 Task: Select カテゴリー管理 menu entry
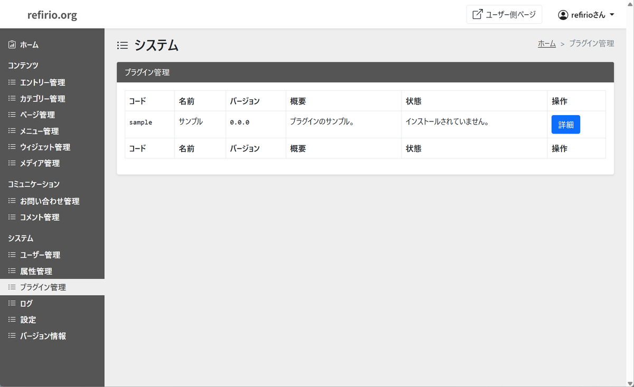52,99
